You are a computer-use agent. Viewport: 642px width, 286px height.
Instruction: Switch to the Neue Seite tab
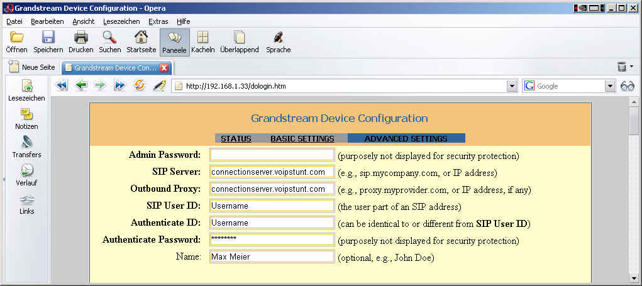(x=32, y=67)
